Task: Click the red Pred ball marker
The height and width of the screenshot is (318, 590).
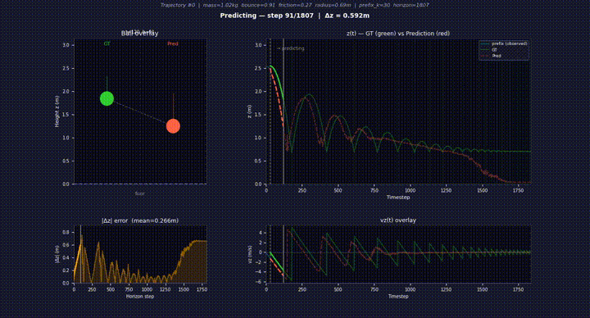Action: (x=173, y=126)
